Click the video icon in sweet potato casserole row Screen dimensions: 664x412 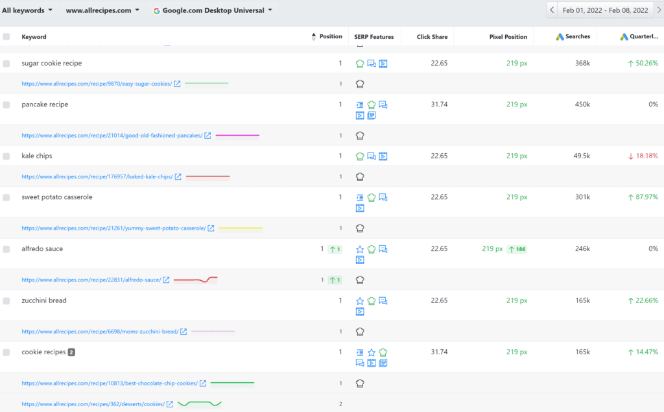pyautogui.click(x=359, y=208)
